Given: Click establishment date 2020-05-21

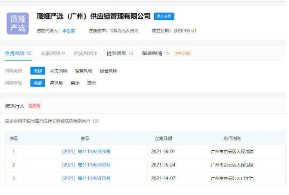Looking at the screenshot, I should pyautogui.click(x=185, y=31).
